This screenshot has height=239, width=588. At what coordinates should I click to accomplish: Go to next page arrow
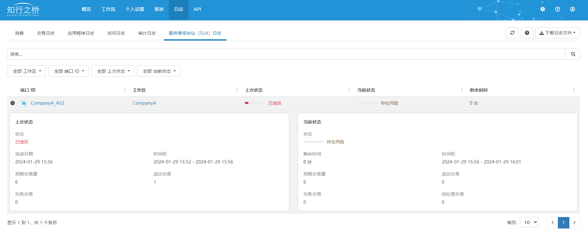pos(574,223)
